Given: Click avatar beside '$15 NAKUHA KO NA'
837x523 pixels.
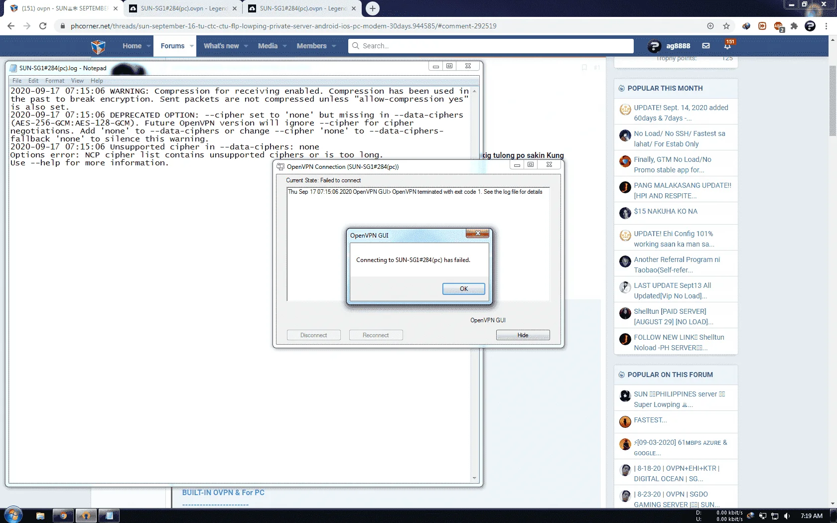Looking at the screenshot, I should pos(625,213).
